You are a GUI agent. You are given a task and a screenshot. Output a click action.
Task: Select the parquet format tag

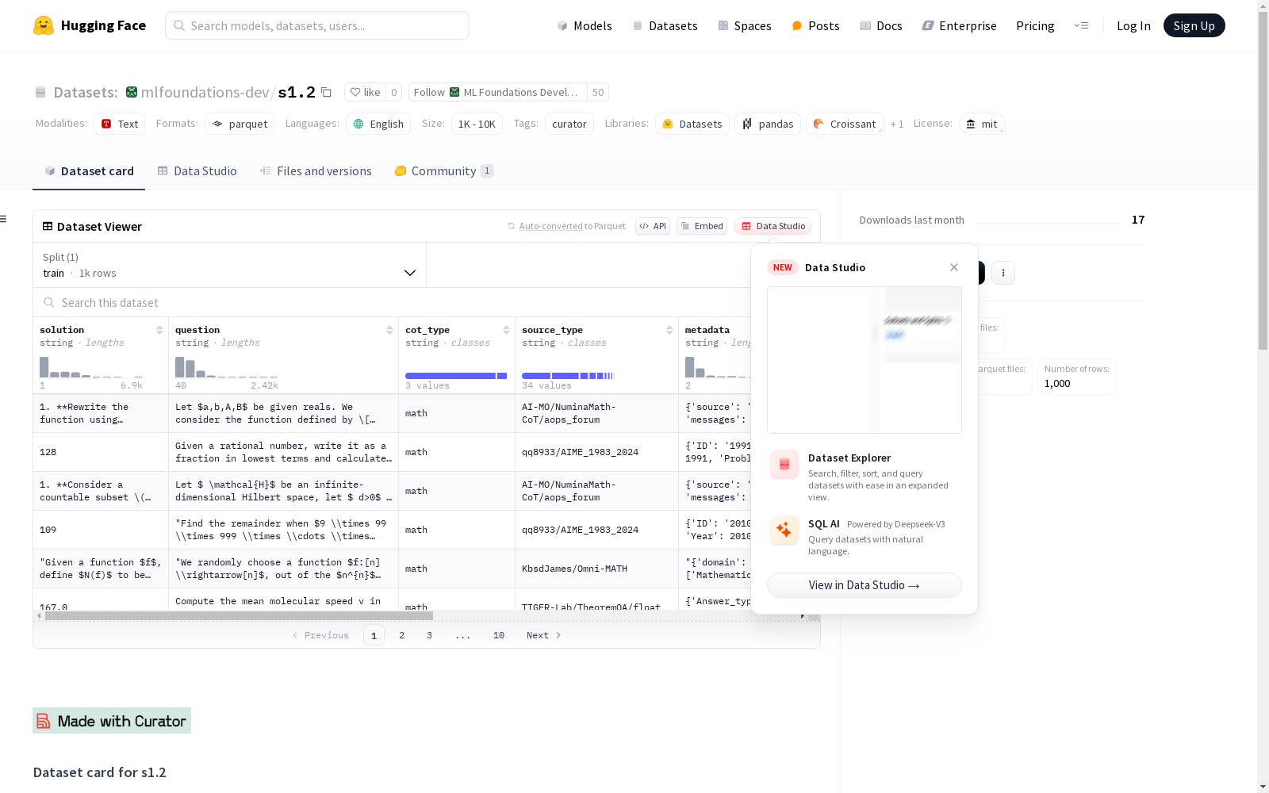point(240,124)
